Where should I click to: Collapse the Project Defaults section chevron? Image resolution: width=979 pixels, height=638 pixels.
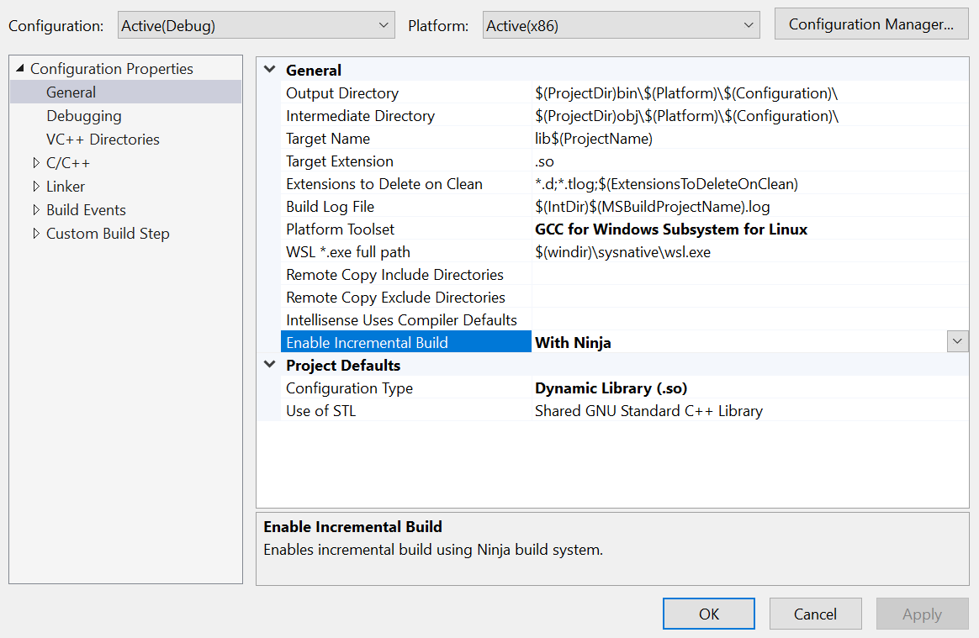point(269,366)
